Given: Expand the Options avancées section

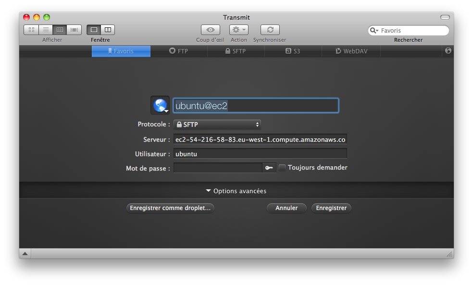Looking at the screenshot, I should tap(236, 191).
